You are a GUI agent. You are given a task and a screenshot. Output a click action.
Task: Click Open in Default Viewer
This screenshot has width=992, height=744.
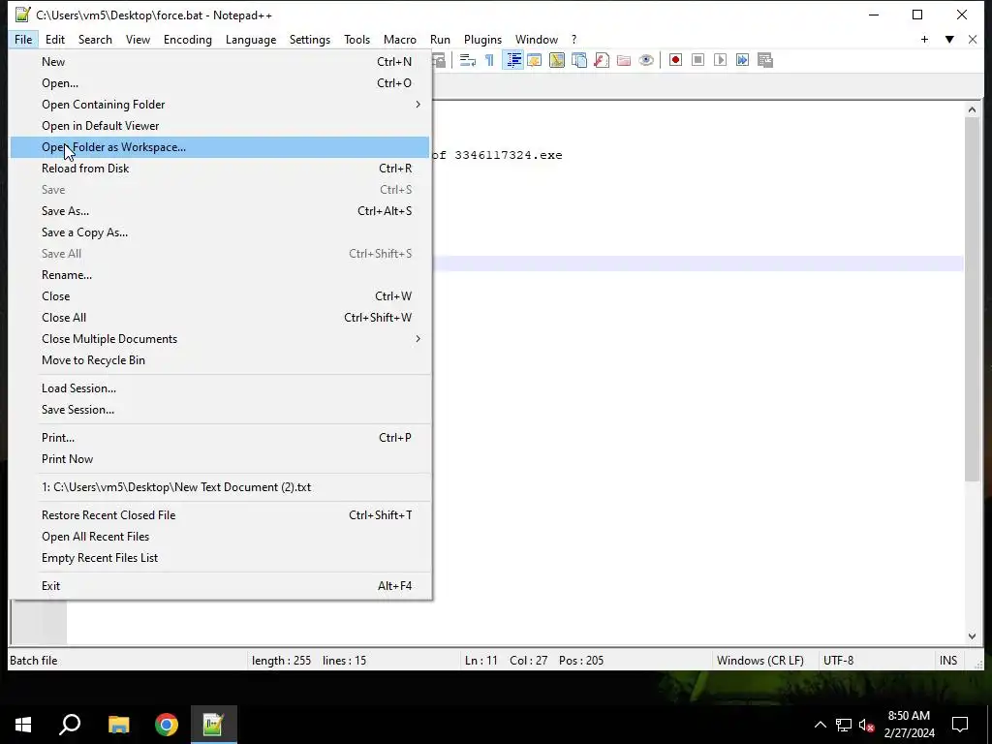(220, 126)
